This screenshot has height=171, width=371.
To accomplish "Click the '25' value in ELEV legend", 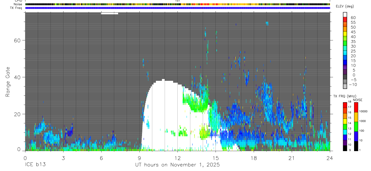I will coord(353,51).
